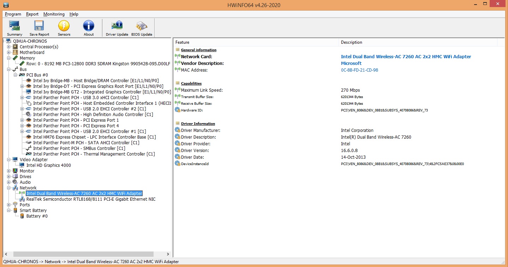Open the Summary toolbar button

point(14,28)
